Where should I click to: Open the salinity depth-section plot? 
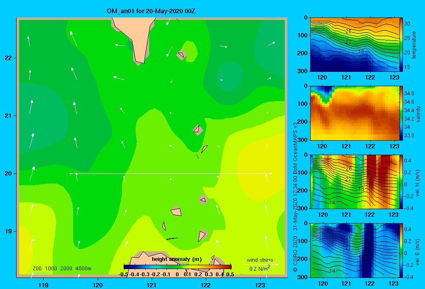coord(355,113)
